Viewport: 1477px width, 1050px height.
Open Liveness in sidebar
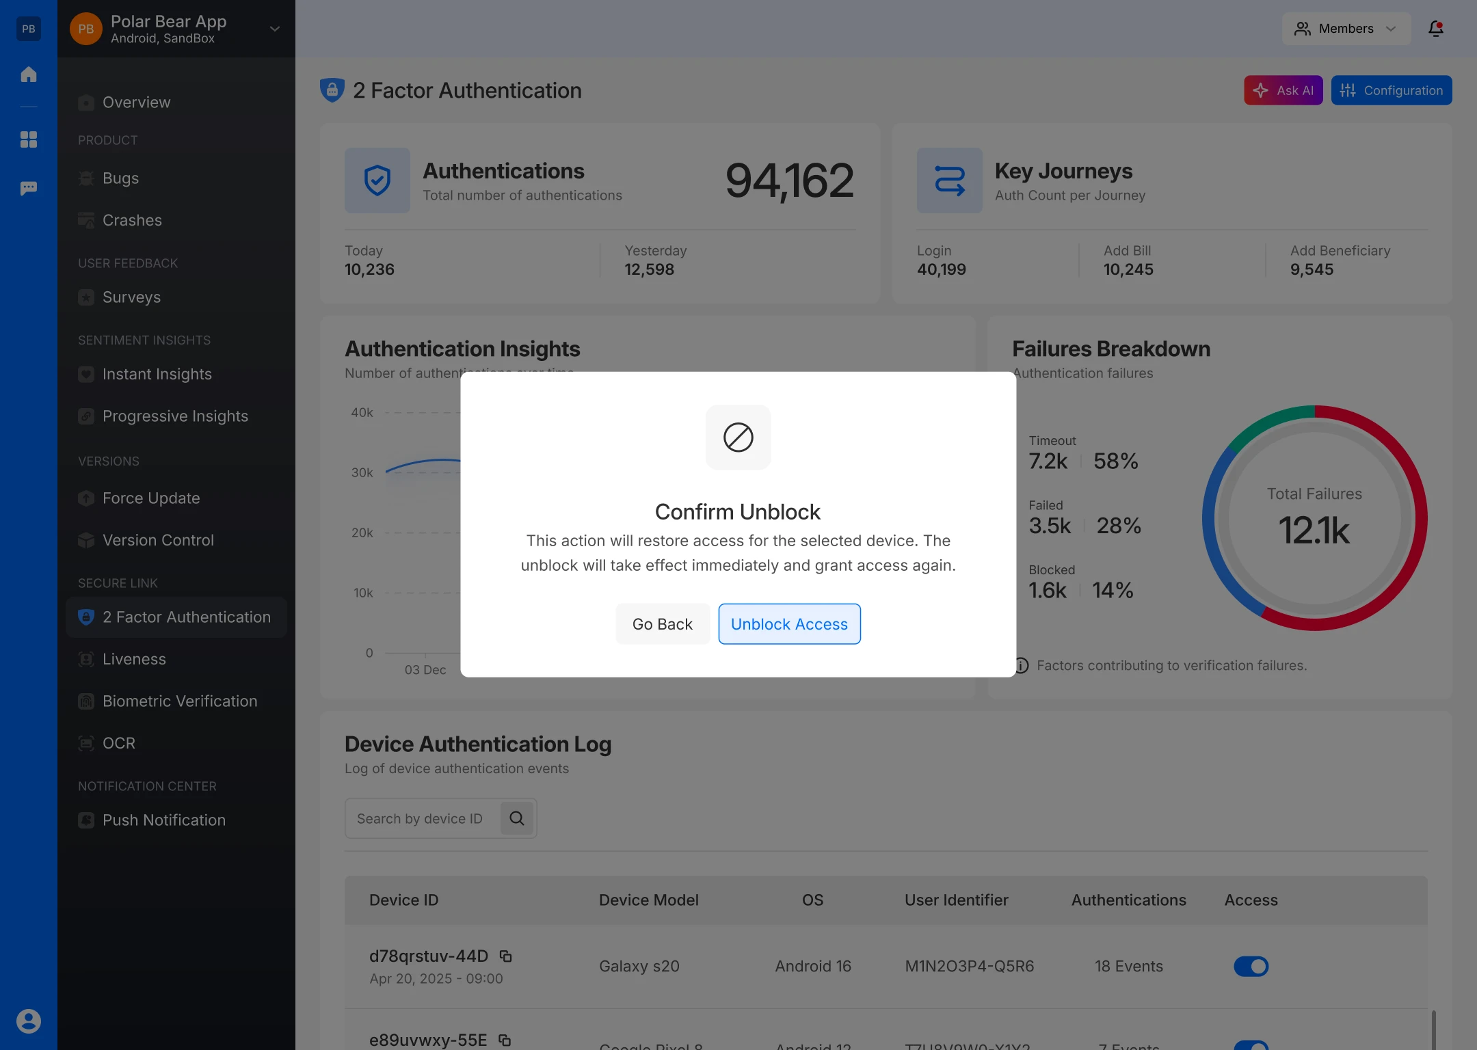point(134,659)
